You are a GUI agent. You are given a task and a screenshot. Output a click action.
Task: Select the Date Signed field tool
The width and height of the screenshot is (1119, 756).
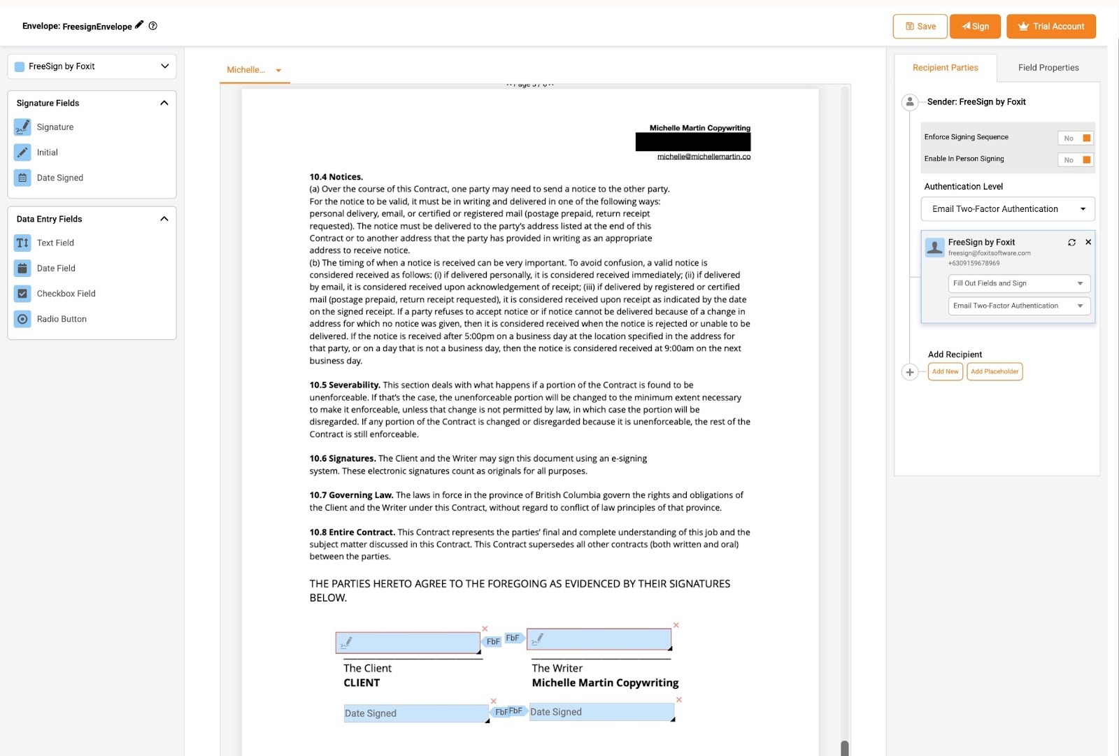pos(61,178)
